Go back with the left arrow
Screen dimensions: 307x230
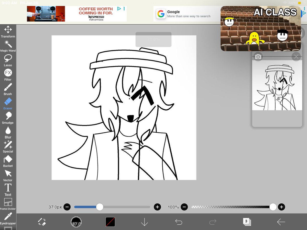(281, 222)
